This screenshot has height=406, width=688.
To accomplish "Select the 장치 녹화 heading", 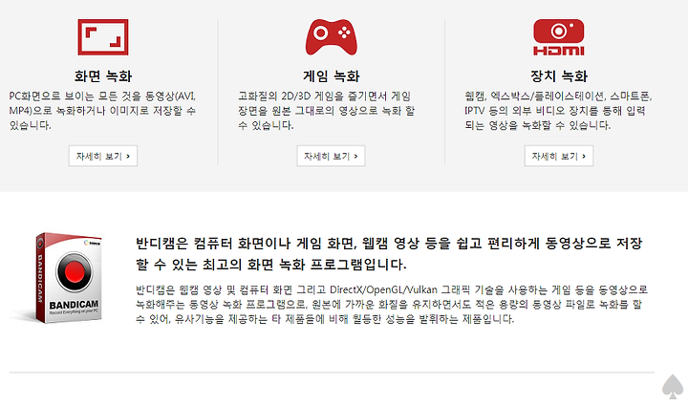I will (x=559, y=76).
